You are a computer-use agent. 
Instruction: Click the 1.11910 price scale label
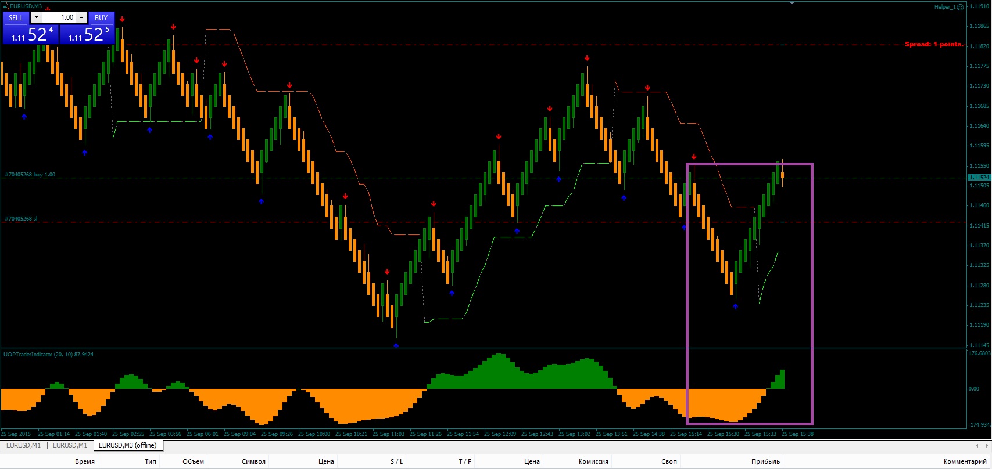979,6
